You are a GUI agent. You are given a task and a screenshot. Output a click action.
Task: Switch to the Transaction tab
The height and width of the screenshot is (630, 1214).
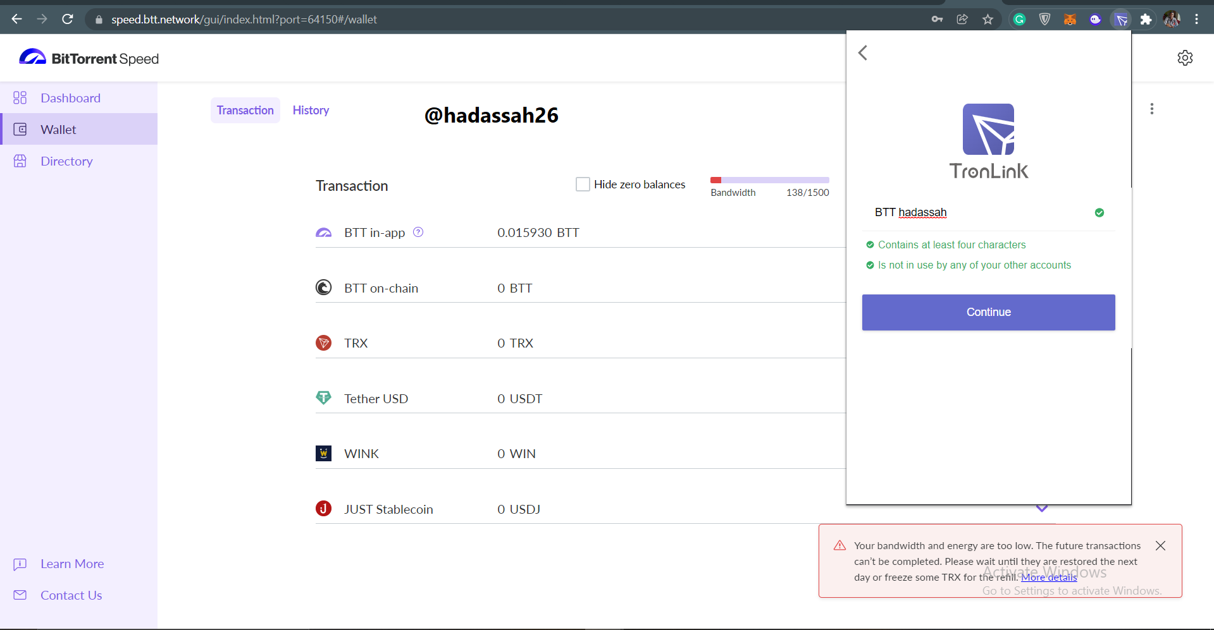click(x=245, y=111)
